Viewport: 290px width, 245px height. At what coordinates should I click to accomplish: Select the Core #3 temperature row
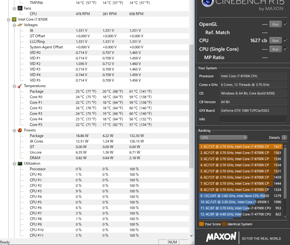109,114
